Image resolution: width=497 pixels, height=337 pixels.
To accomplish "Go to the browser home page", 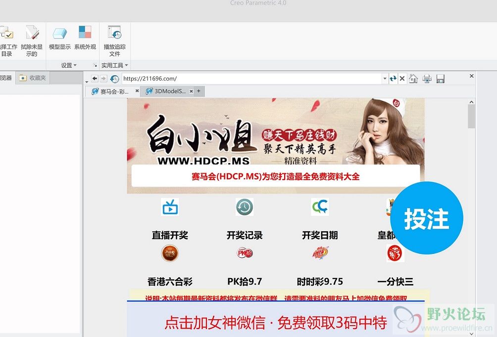I will coord(413,78).
